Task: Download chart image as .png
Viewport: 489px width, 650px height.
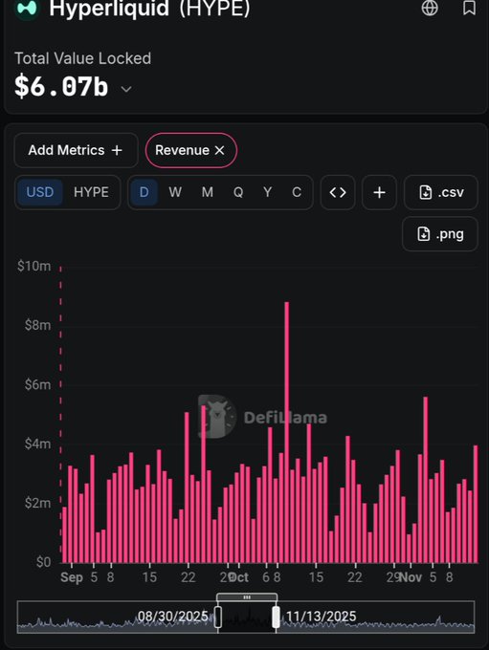Action: tap(440, 234)
